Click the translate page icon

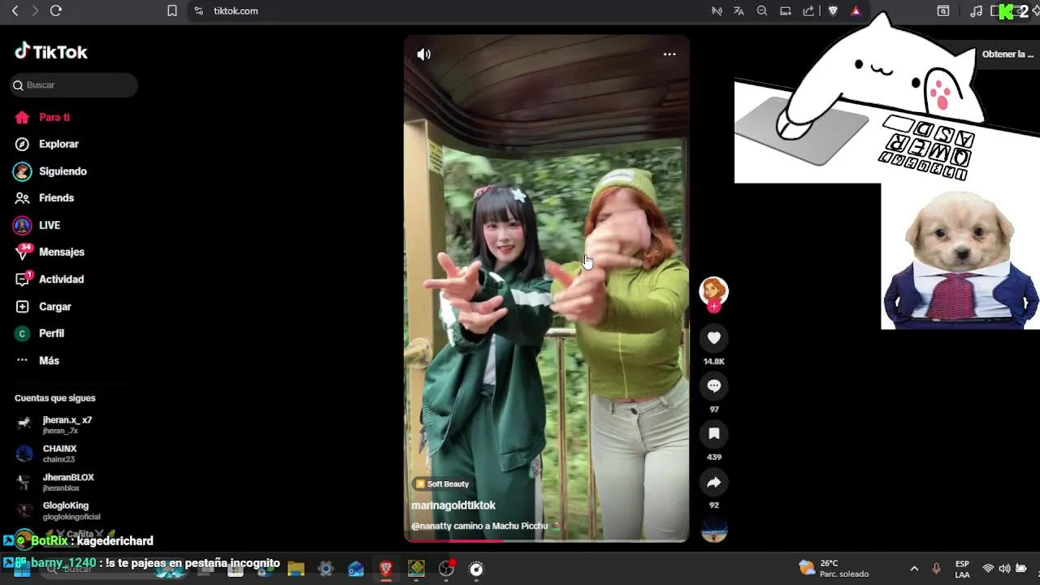click(739, 11)
